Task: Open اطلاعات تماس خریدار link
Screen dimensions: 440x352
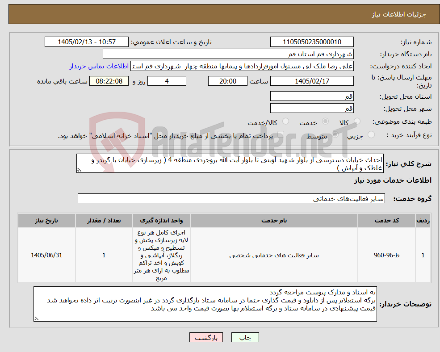Action: (x=99, y=66)
